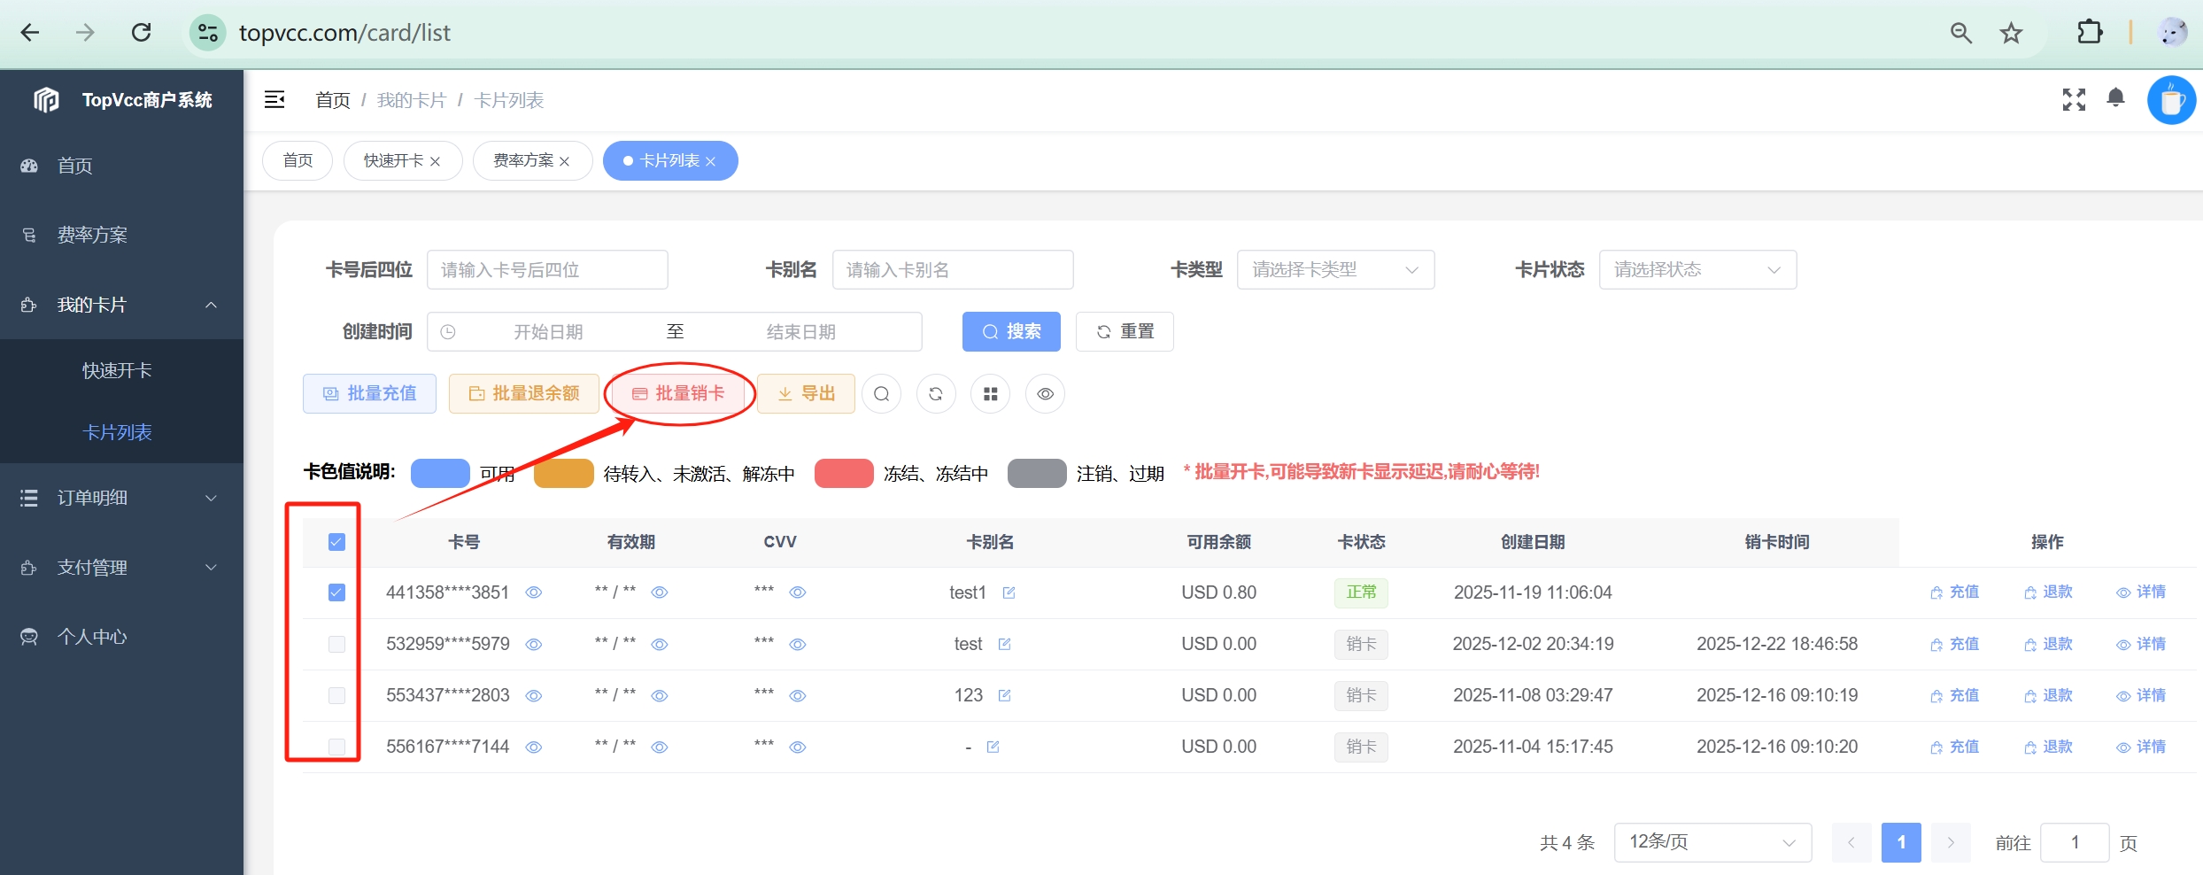Click the blue 搜索 button
2203x875 pixels.
coord(1011,332)
